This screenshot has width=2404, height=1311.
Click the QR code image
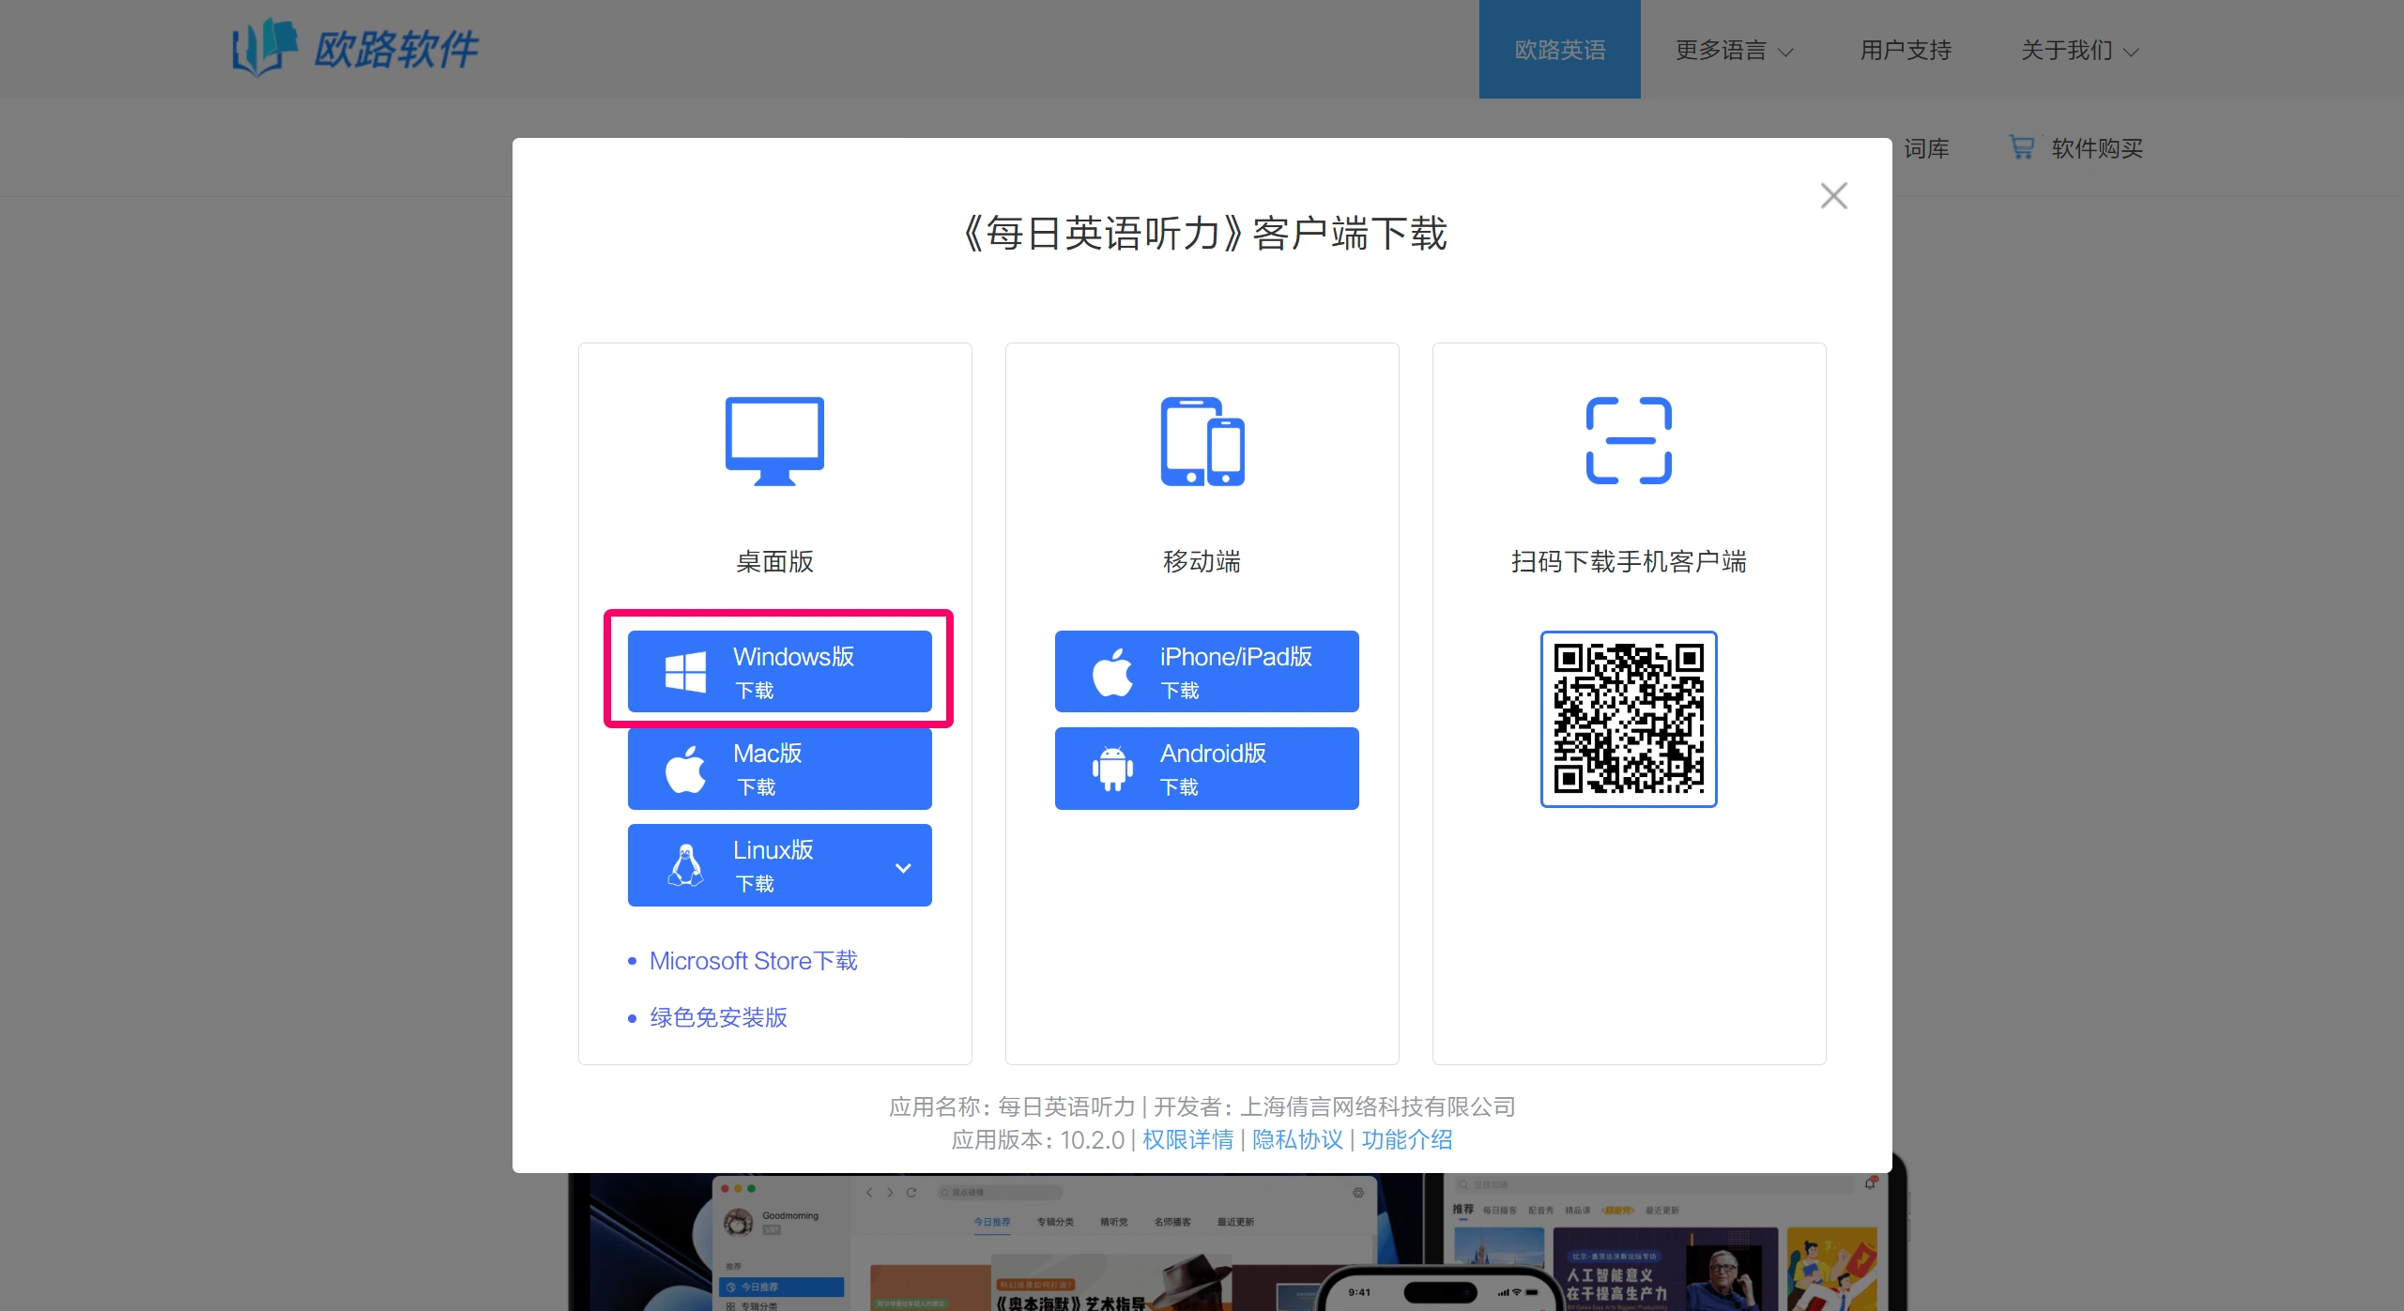pos(1628,719)
